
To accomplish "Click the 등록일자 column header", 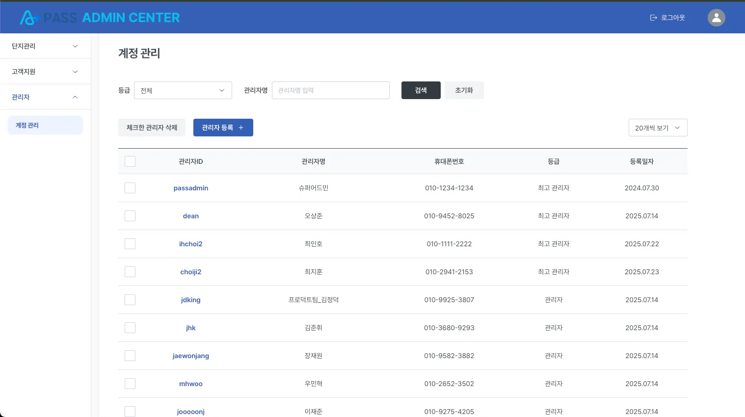I will [642, 161].
